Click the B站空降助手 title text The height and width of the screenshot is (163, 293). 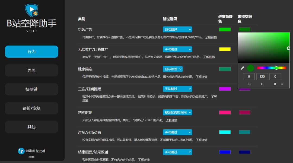[31, 23]
